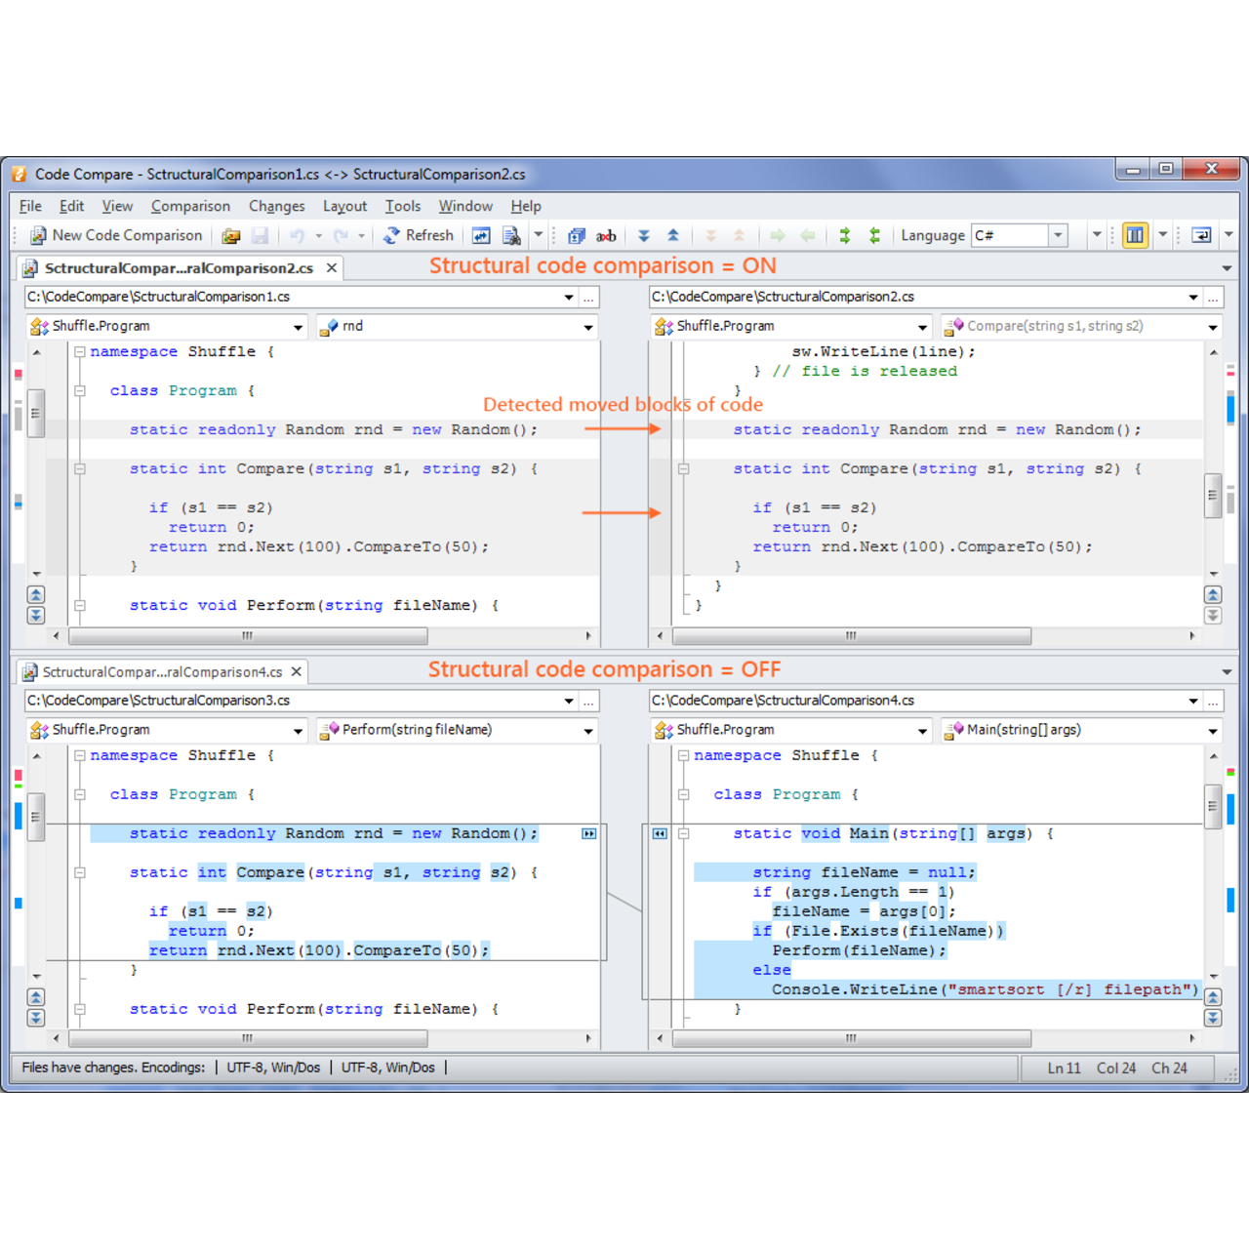Click horizontal scrollbar thumb of top left pane
Screen dimensions: 1249x1249
pyautogui.click(x=248, y=635)
